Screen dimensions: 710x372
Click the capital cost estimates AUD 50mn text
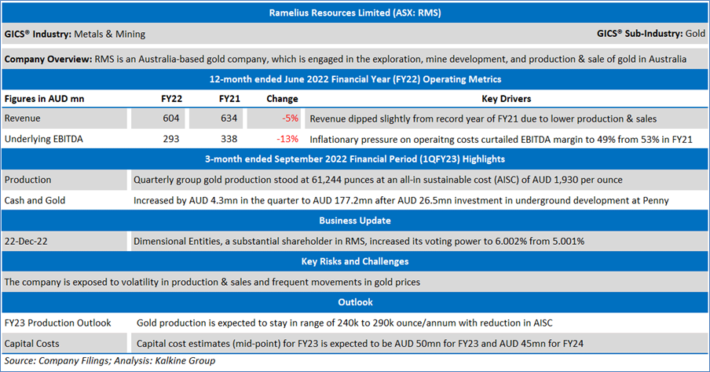pos(360,344)
